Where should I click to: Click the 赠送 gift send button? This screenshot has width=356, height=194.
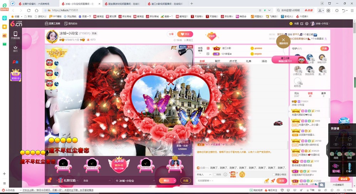click(166, 180)
